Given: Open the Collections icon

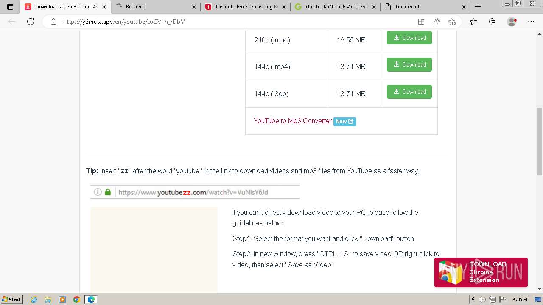Looking at the screenshot, I should [492, 22].
